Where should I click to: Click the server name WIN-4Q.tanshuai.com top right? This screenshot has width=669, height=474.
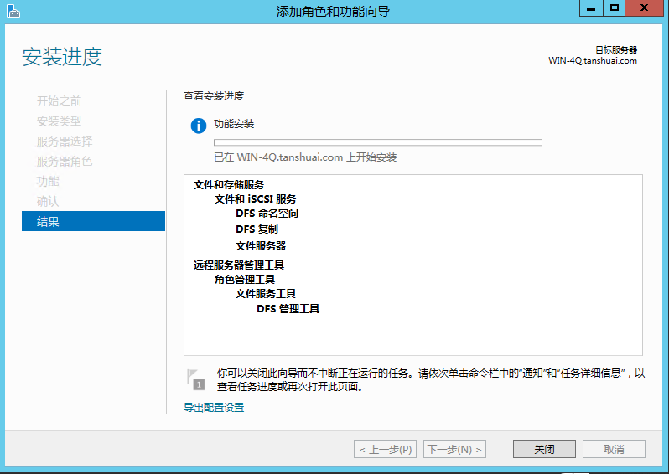point(593,60)
